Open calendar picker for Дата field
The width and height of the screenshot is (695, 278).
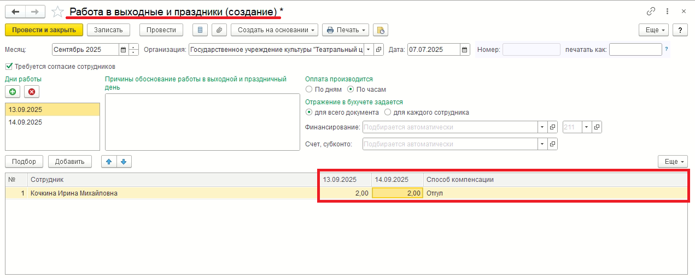[465, 50]
